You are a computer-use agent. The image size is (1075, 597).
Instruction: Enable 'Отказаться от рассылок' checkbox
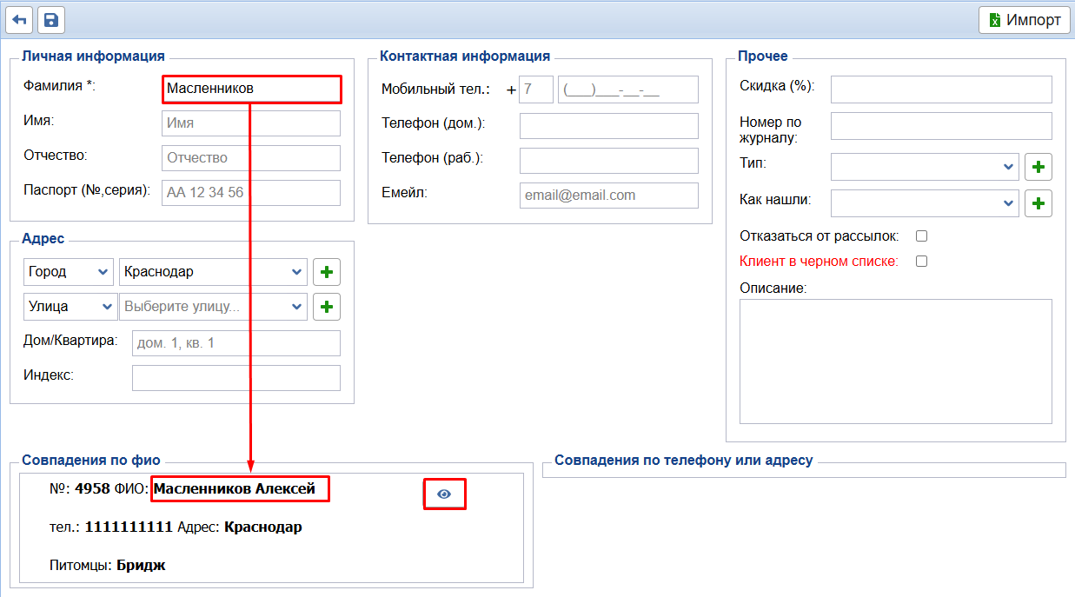point(922,235)
